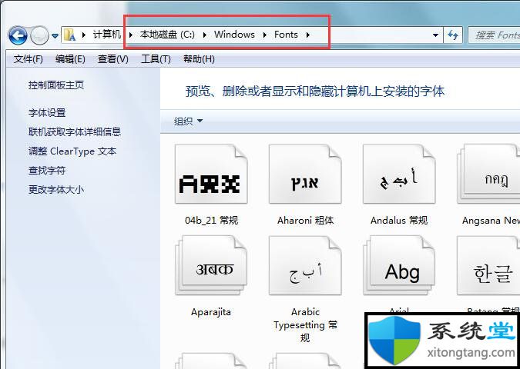
Task: Click the 04b_21 常规 label
Action: [x=211, y=220]
